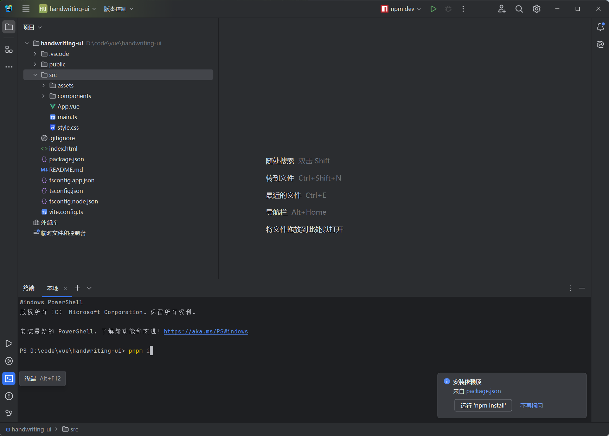Click 不再询问 to dismiss prompt
This screenshot has height=436, width=609.
point(531,405)
